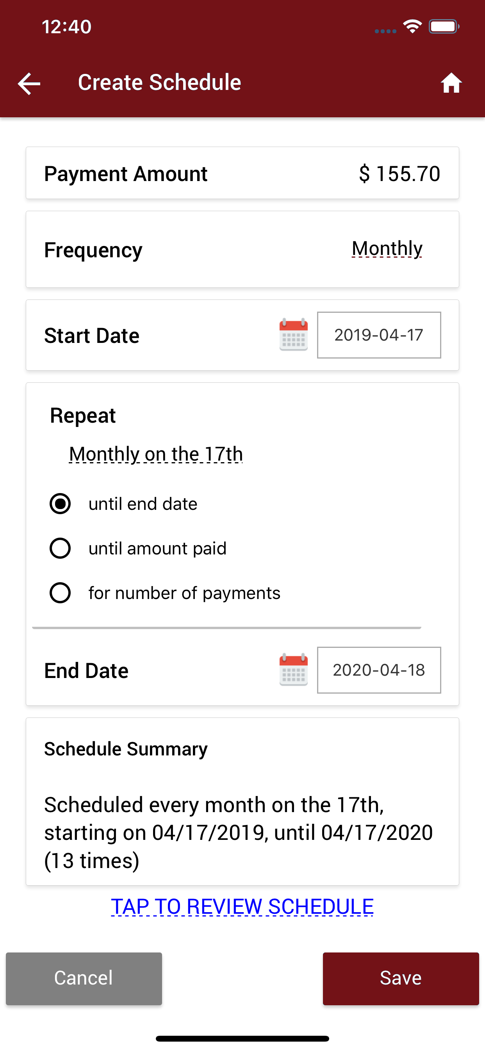Viewport: 485px width, 1051px height.
Task: Tap the cellular signal dots
Action: (x=385, y=31)
